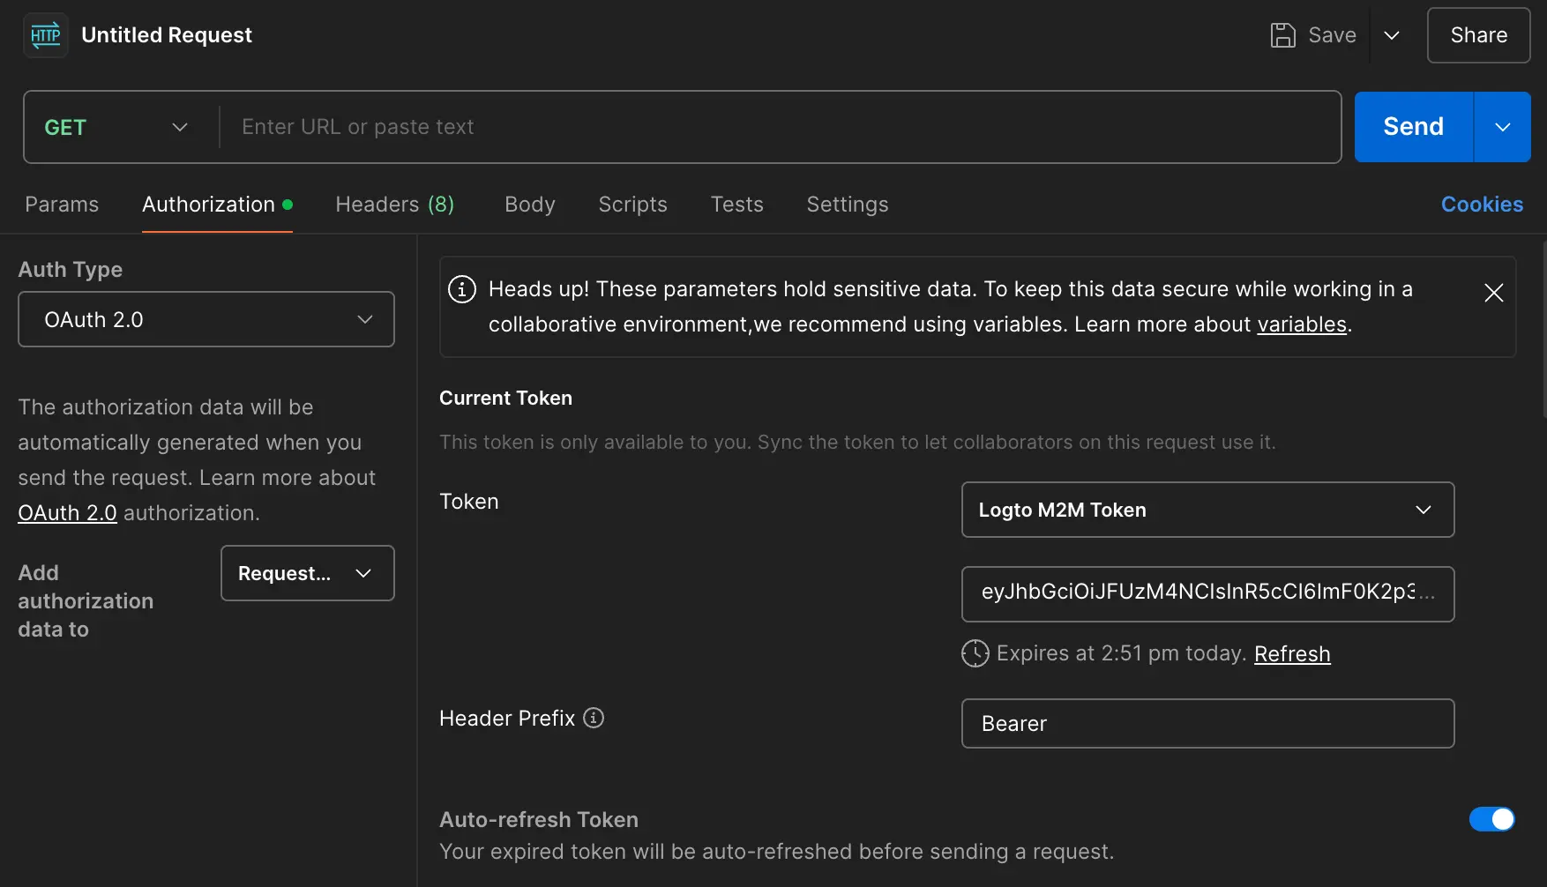Screen dimensions: 1547x887
Task: Click the info icon beside Header Prefix
Action: [594, 718]
